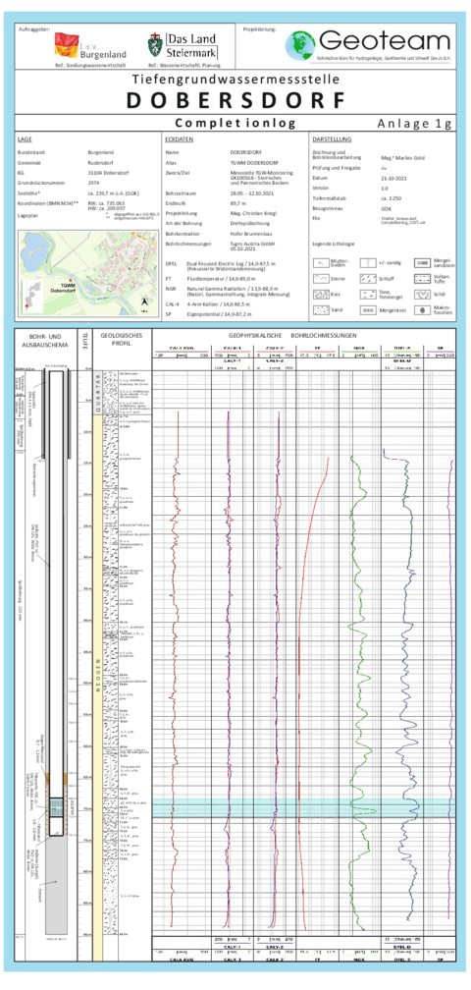Click the Schill legend symbol
The width and height of the screenshot is (471, 990).
click(422, 295)
